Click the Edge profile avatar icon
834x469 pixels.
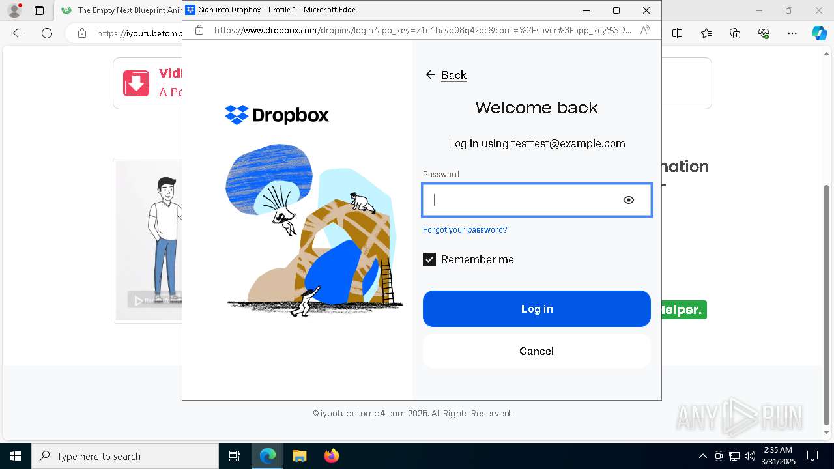[x=14, y=10]
